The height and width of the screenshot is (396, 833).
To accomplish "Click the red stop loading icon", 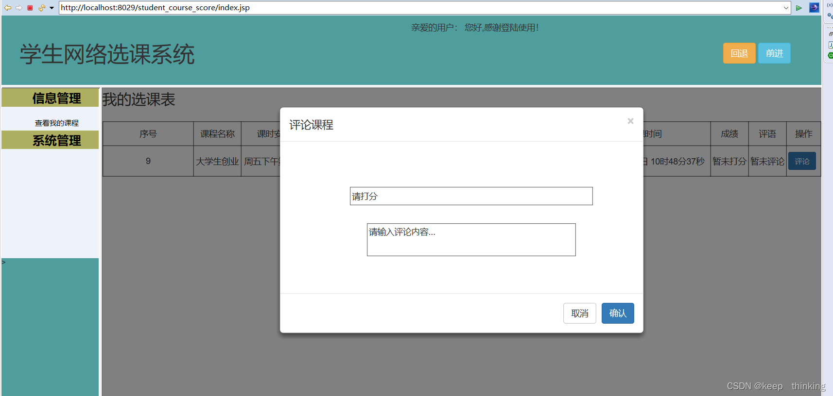I will [30, 8].
